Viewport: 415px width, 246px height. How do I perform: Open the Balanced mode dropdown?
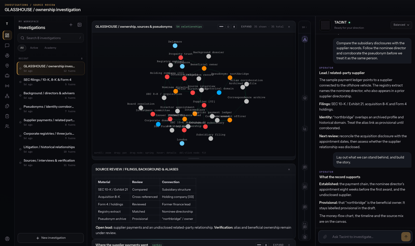(x=401, y=25)
